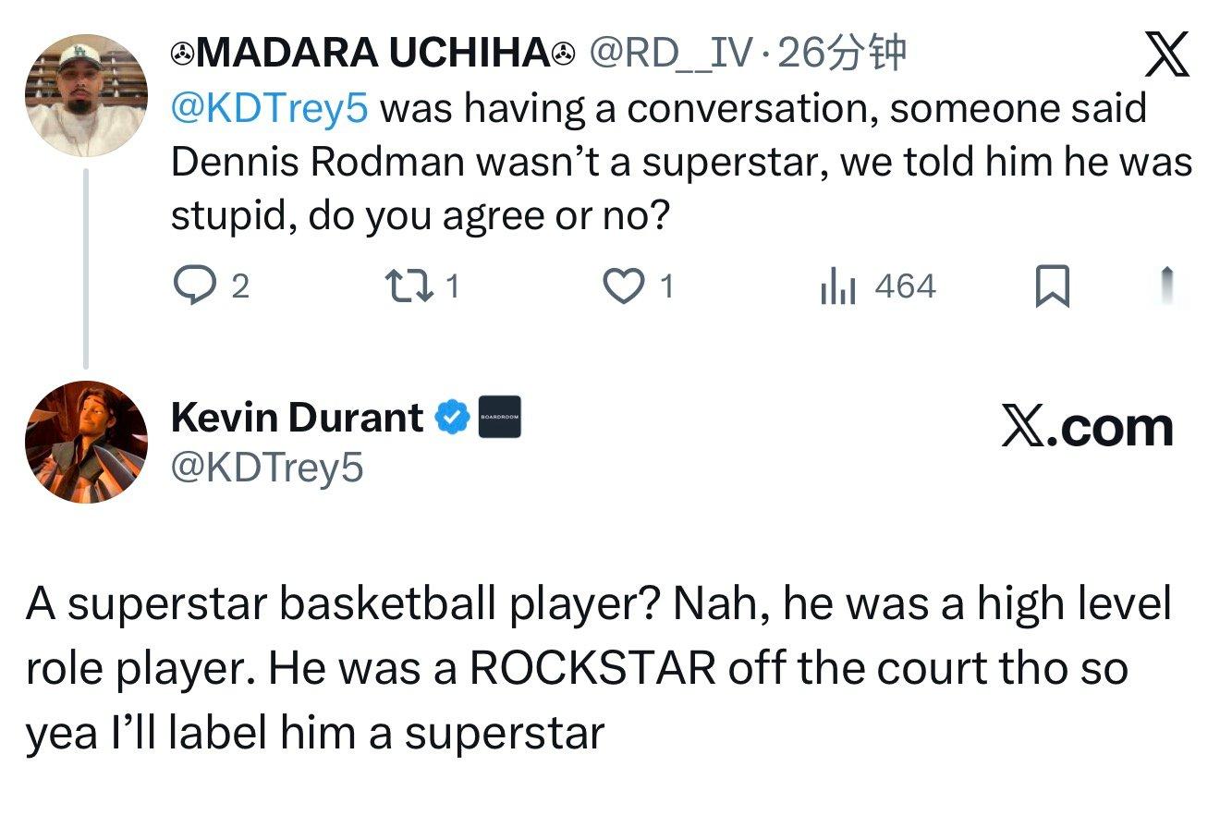Open MADARA UCHIHA's profile picture
This screenshot has width=1220, height=815.
[x=85, y=95]
